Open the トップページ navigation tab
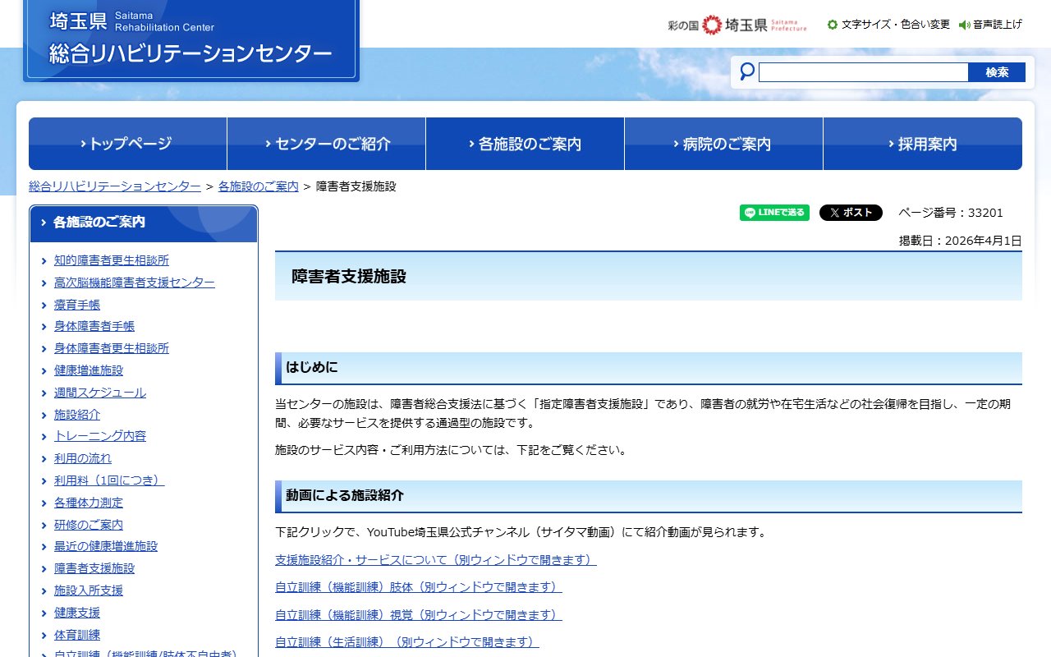The height and width of the screenshot is (657, 1051). (x=127, y=144)
